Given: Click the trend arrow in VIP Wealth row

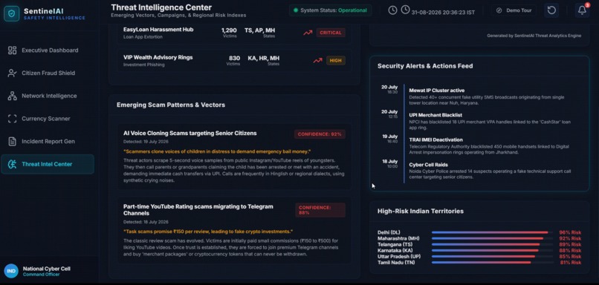Looking at the screenshot, I should pos(317,61).
